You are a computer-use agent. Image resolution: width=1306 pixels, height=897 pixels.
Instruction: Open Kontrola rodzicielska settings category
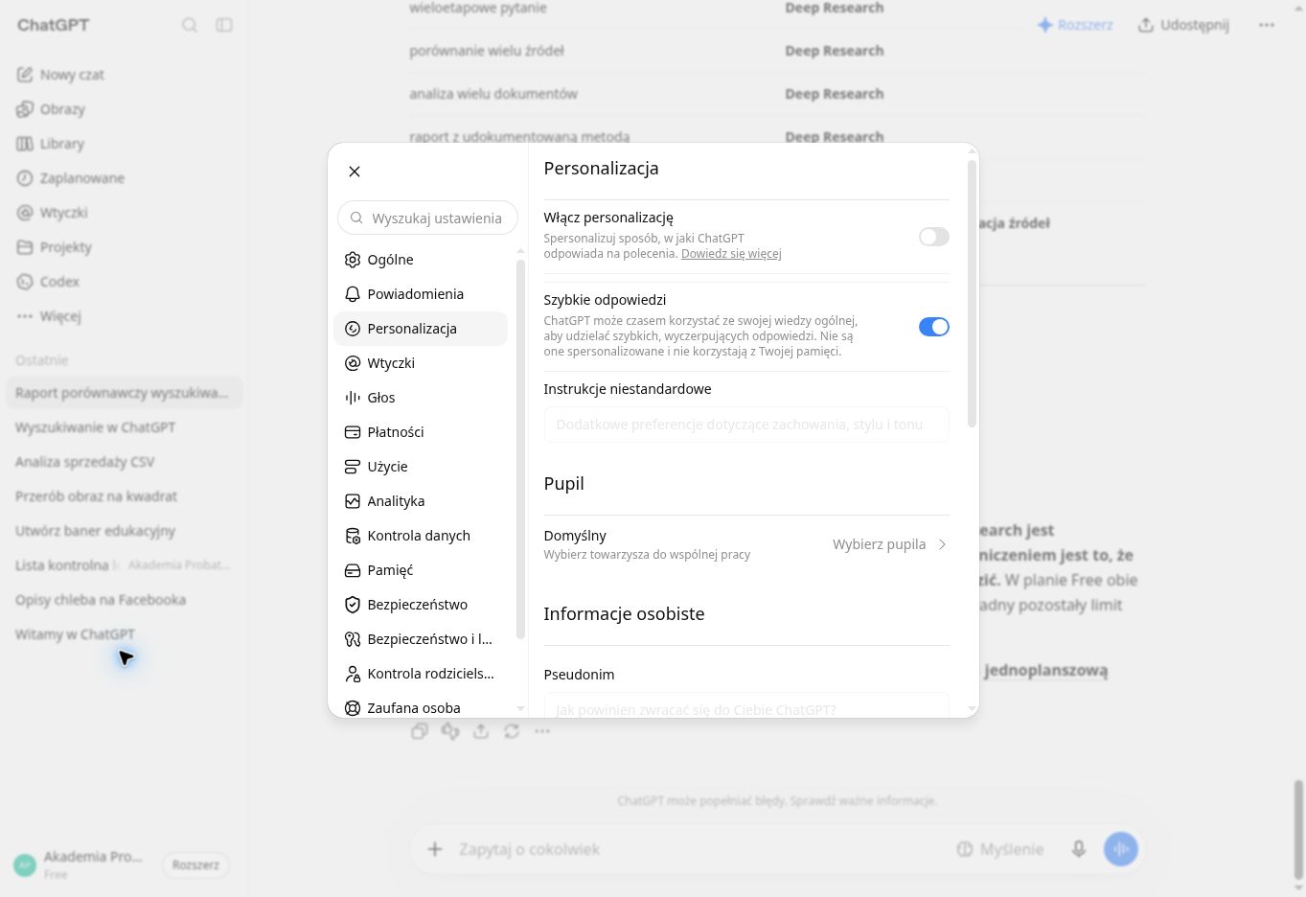tap(421, 674)
